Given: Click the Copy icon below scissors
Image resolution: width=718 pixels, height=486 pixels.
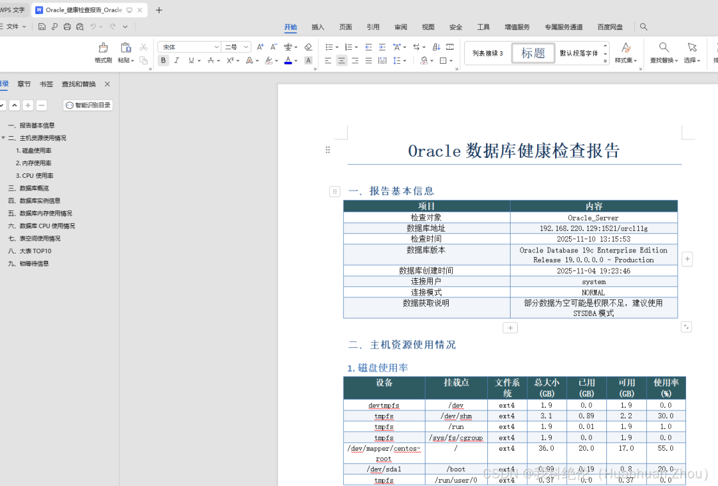Looking at the screenshot, I should (x=144, y=60).
